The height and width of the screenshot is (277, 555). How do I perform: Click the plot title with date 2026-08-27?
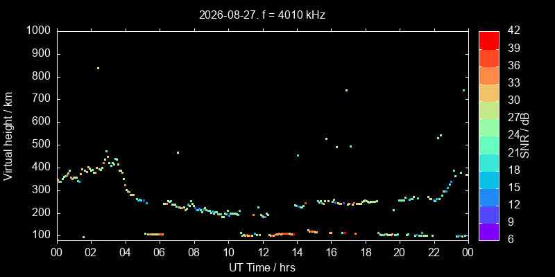click(262, 15)
